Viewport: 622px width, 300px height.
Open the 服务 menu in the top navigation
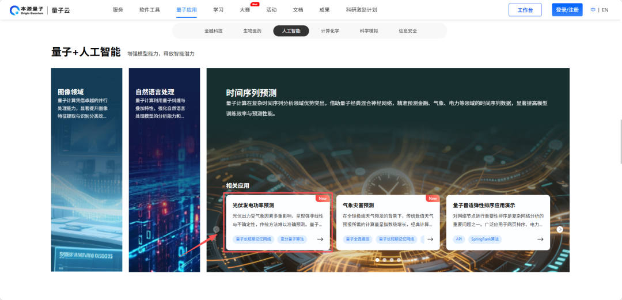tap(118, 10)
